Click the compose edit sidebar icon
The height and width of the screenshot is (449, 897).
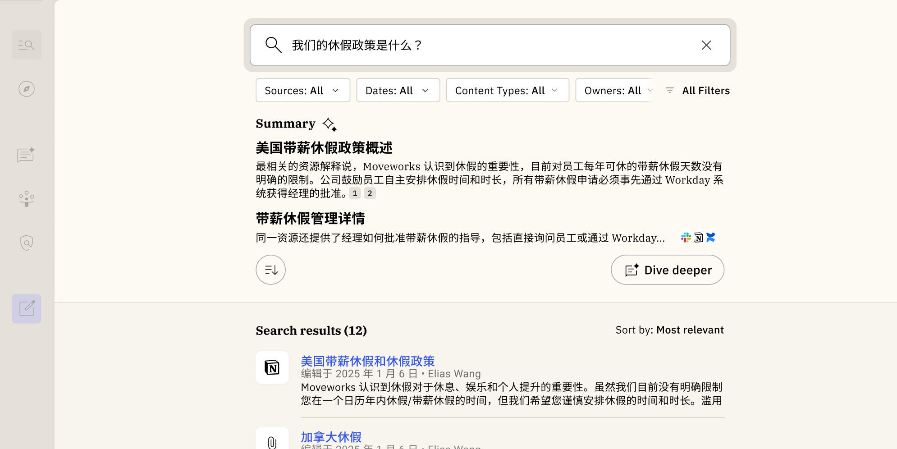click(27, 309)
